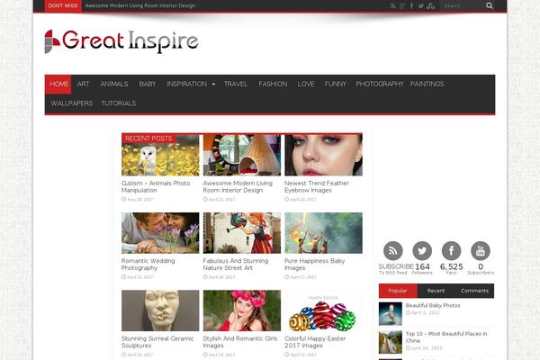Open the Facebook icon in top bar

411,5
